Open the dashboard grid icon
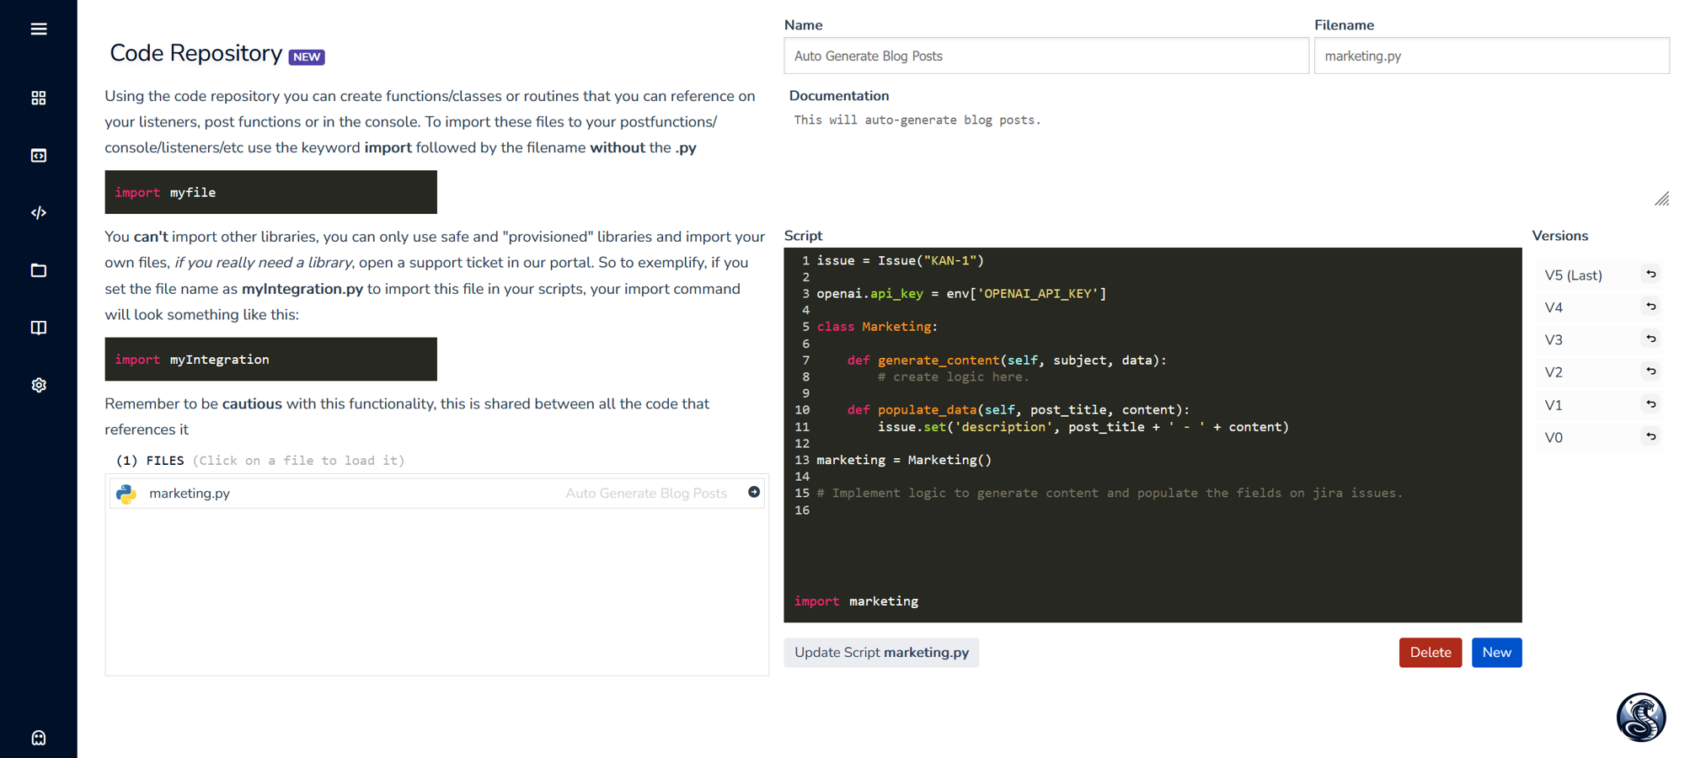This screenshot has height=758, width=1690. (39, 99)
